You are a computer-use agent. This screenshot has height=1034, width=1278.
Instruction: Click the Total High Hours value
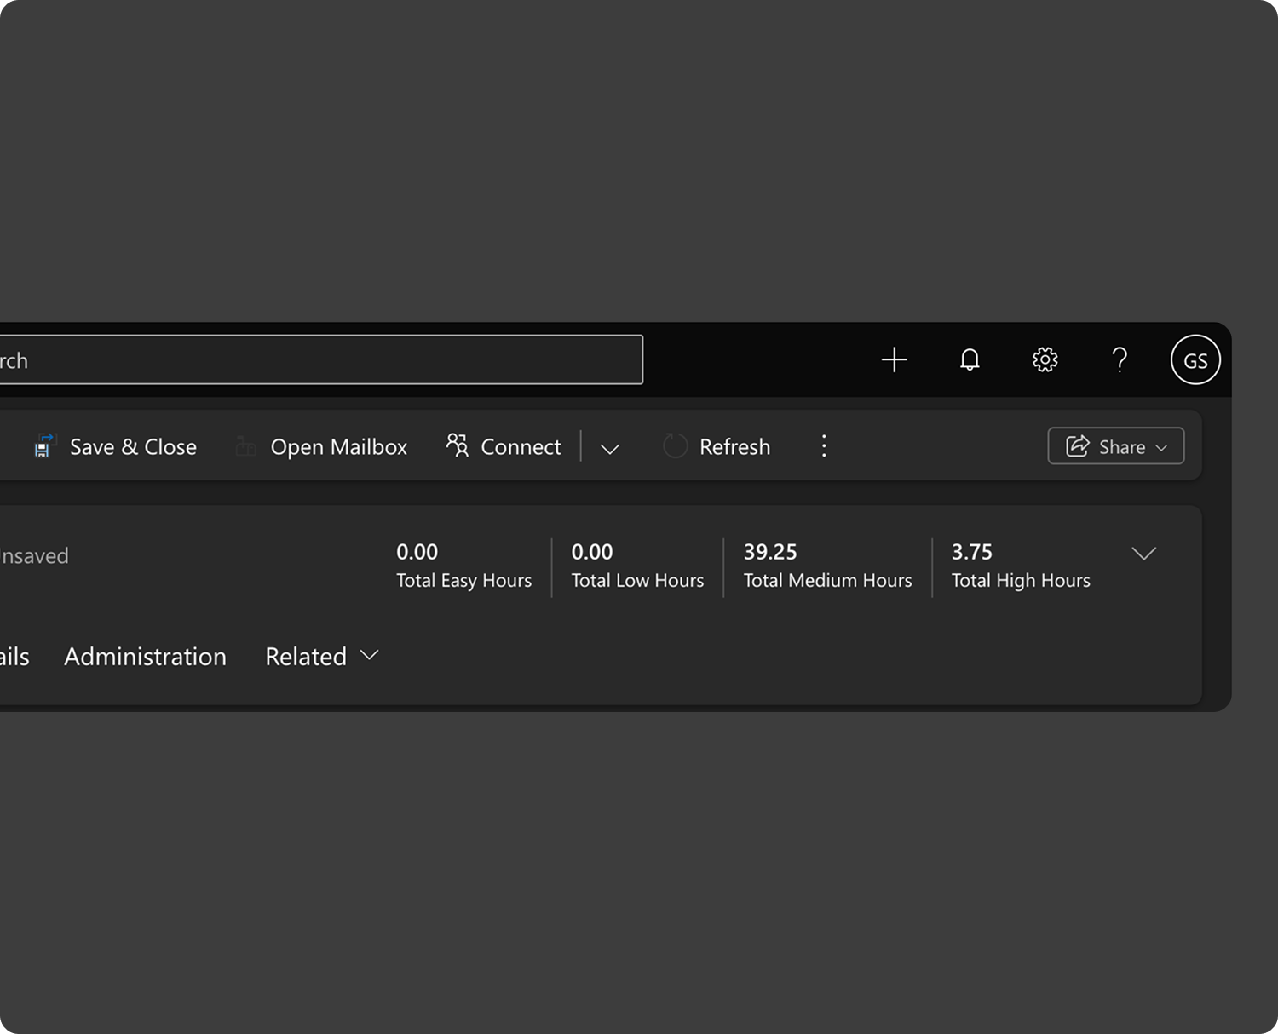971,552
